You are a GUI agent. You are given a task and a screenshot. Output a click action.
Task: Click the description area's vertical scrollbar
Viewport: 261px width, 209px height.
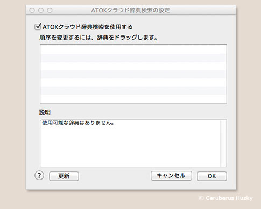tap(223, 143)
